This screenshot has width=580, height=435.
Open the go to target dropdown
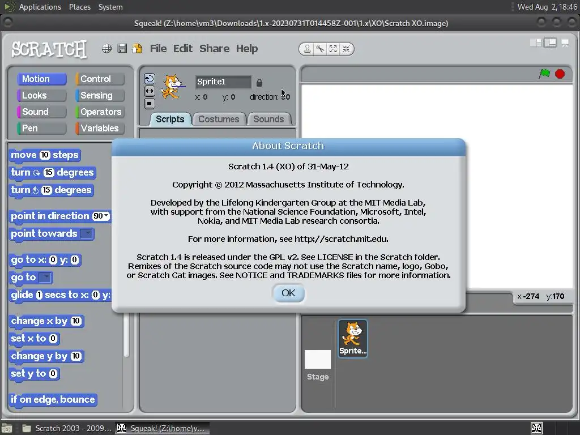(45, 278)
